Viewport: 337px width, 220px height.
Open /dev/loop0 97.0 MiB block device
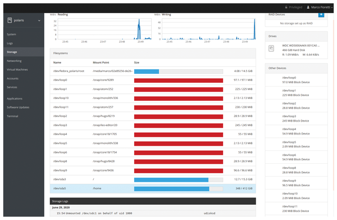click(296, 80)
